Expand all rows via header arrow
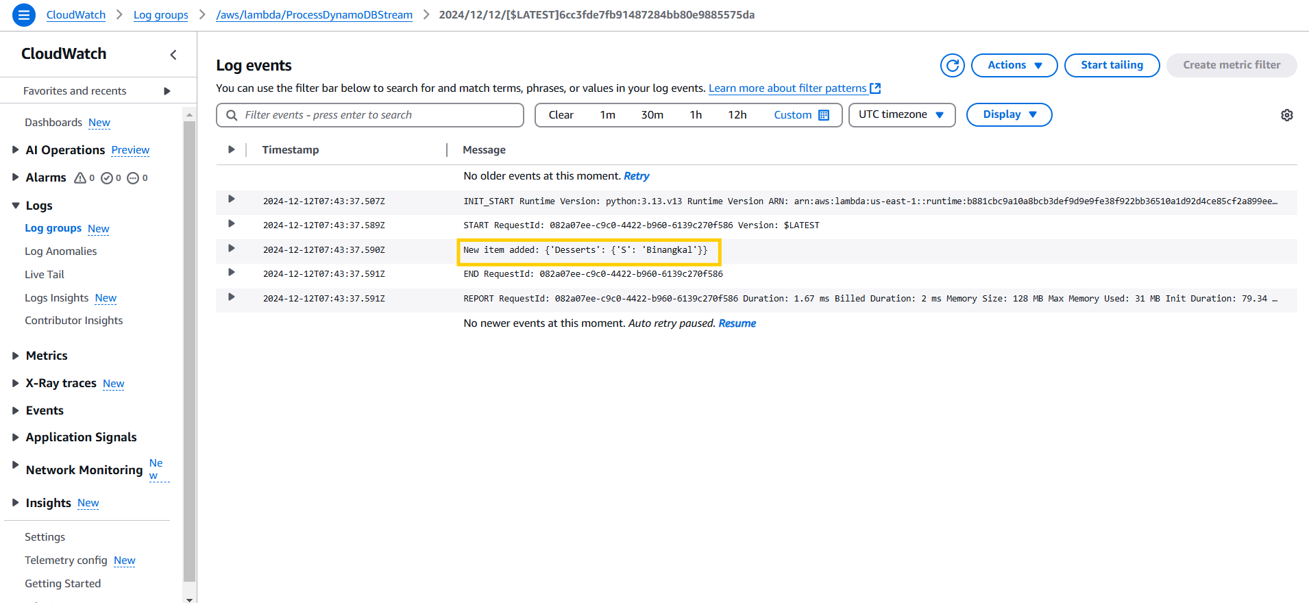The image size is (1309, 603). pos(232,149)
